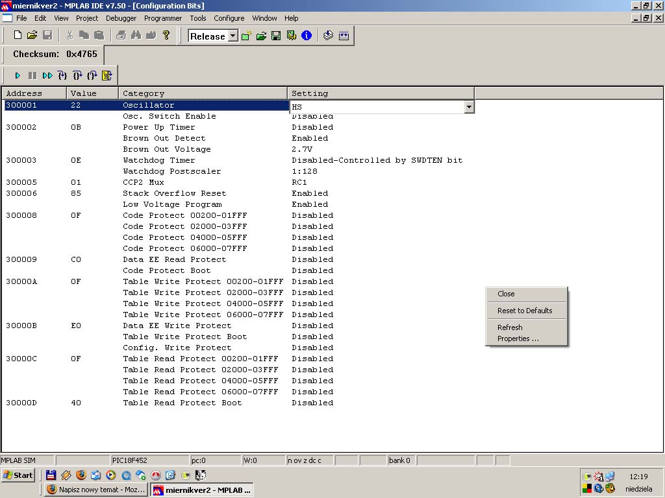The height and width of the screenshot is (498, 665).
Task: Click the Config. Write Protect row
Action: [238, 348]
